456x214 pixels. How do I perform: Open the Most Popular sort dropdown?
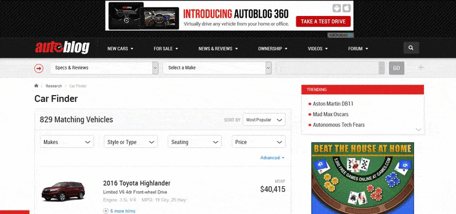coord(264,120)
